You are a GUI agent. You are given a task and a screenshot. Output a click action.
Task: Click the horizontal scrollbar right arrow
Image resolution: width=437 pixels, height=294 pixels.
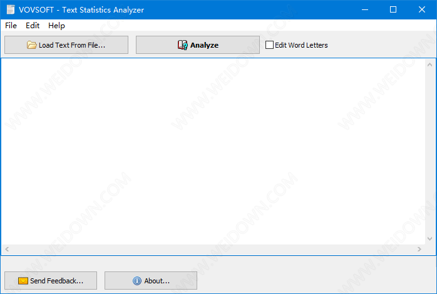coord(419,249)
